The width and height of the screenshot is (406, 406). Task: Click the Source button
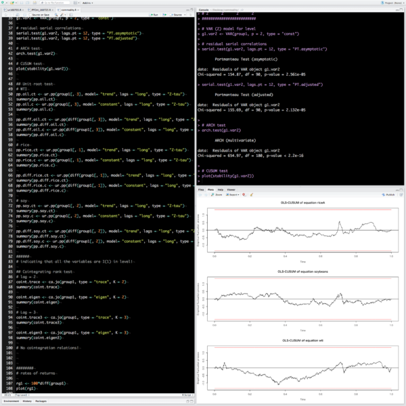pyautogui.click(x=176, y=15)
